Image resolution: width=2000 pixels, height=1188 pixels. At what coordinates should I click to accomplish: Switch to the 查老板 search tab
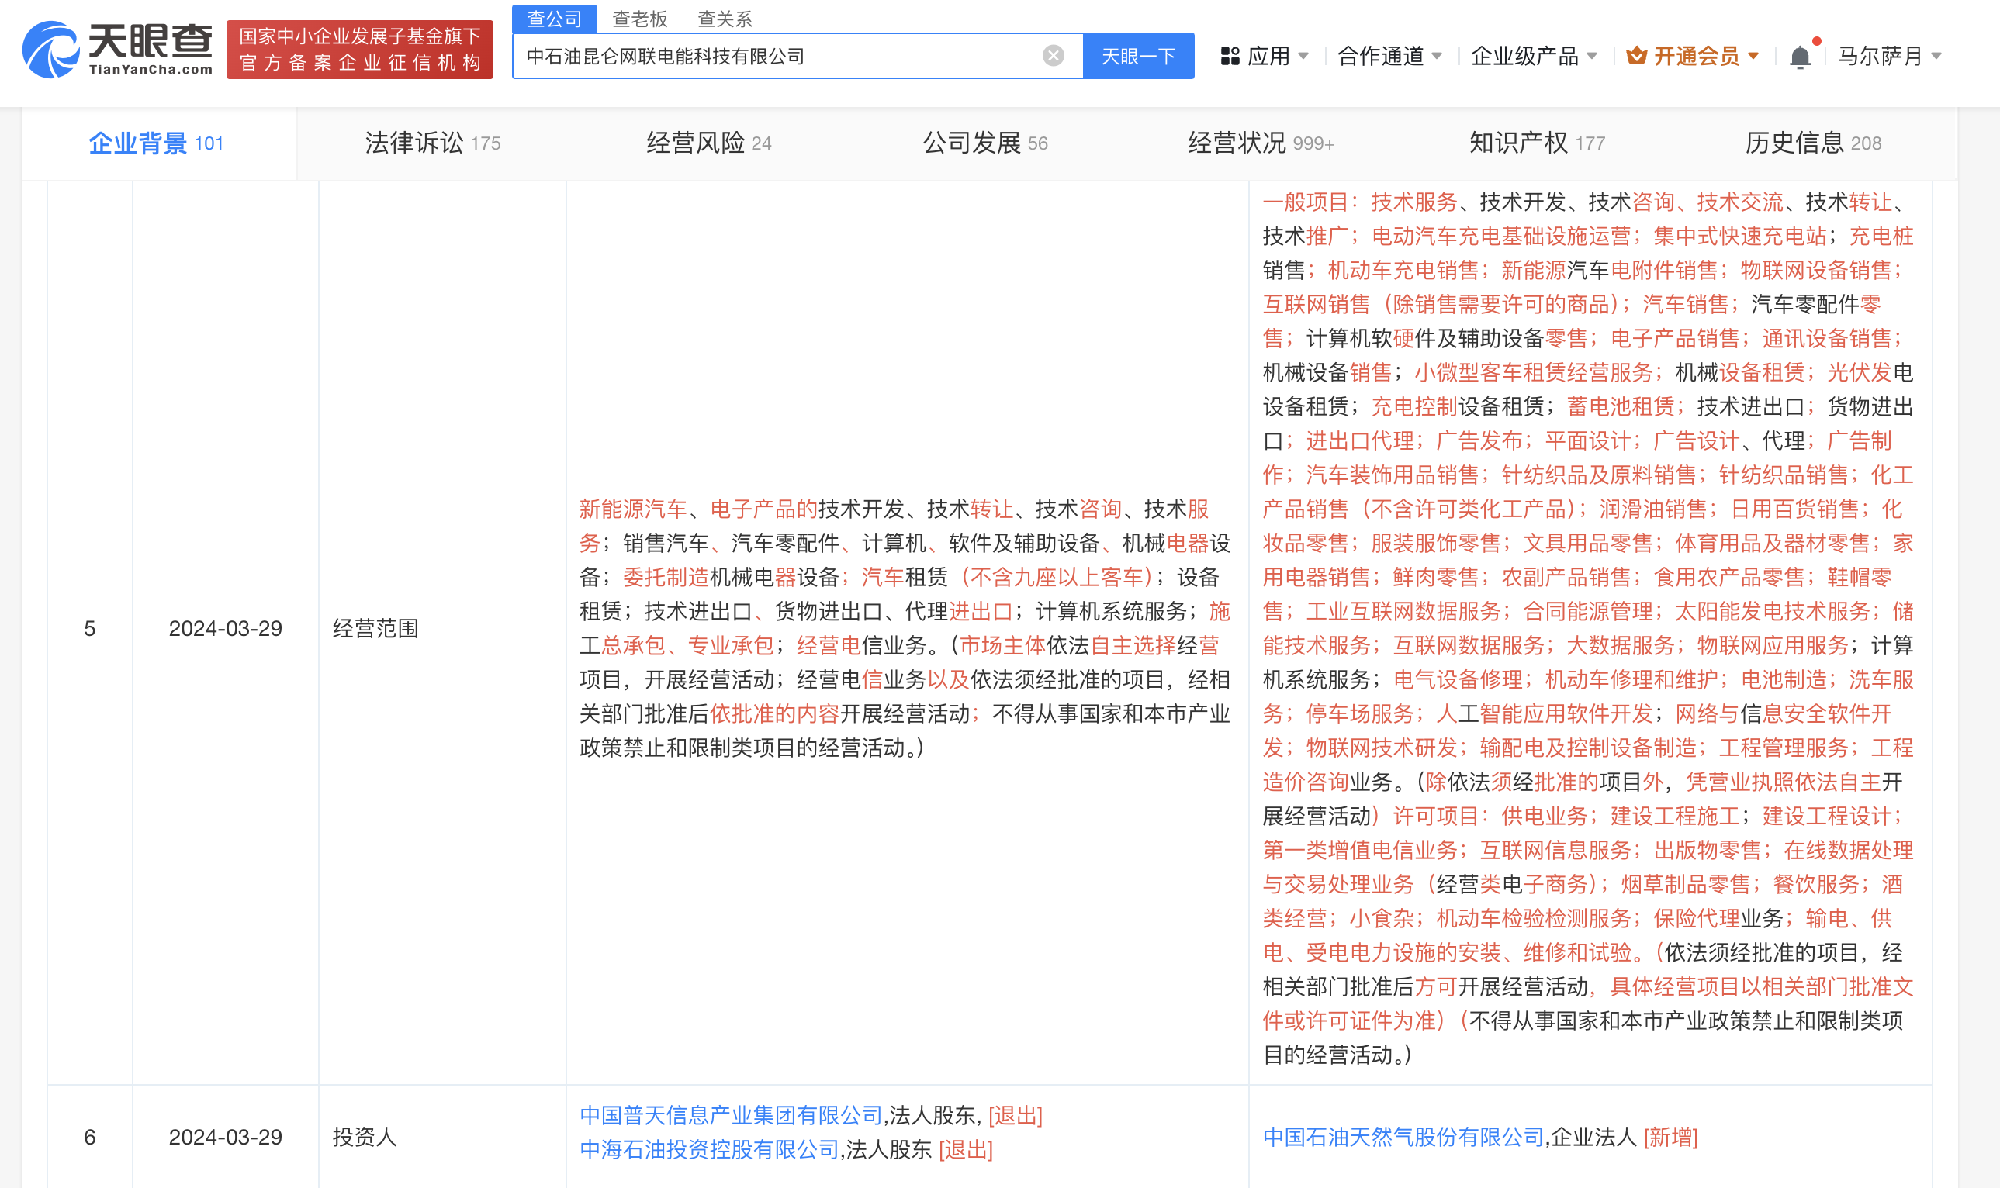click(x=639, y=19)
